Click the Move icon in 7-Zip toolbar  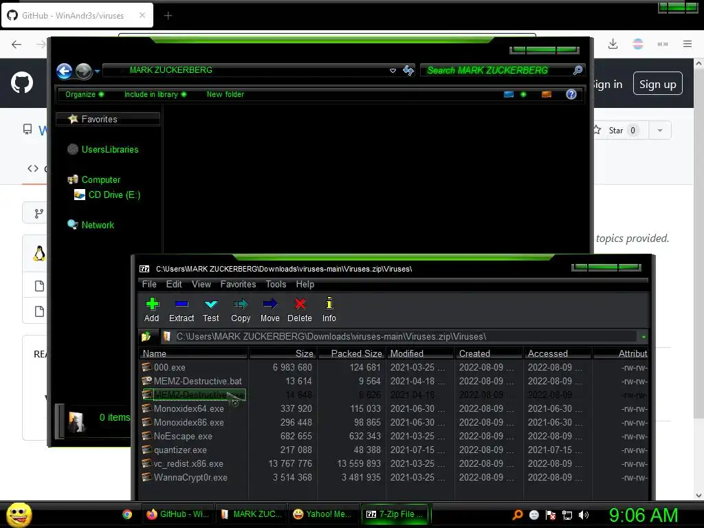click(269, 304)
